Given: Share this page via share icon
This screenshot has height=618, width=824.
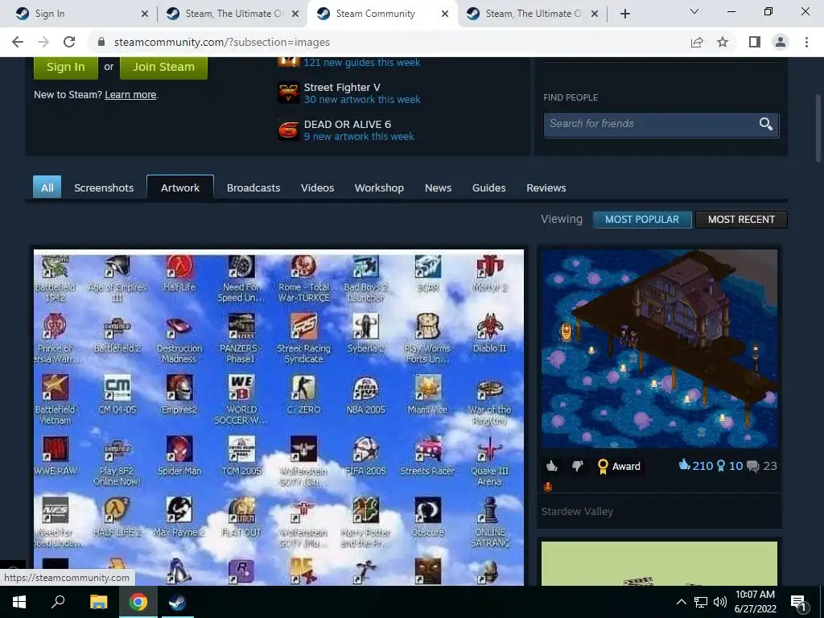Looking at the screenshot, I should coord(697,42).
